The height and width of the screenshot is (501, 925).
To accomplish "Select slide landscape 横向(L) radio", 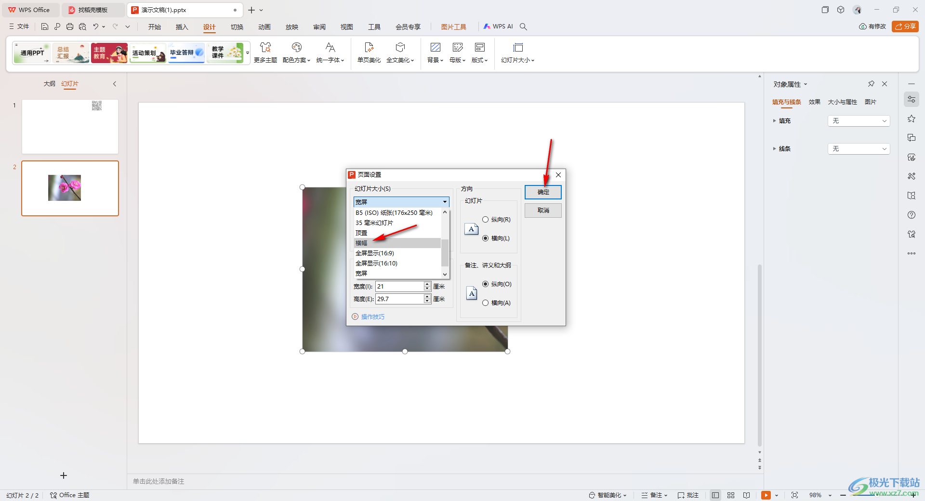I will coord(486,238).
